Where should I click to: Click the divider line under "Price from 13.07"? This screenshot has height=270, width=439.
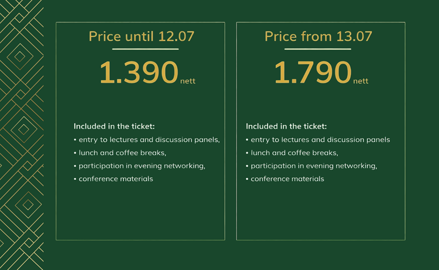(x=317, y=49)
